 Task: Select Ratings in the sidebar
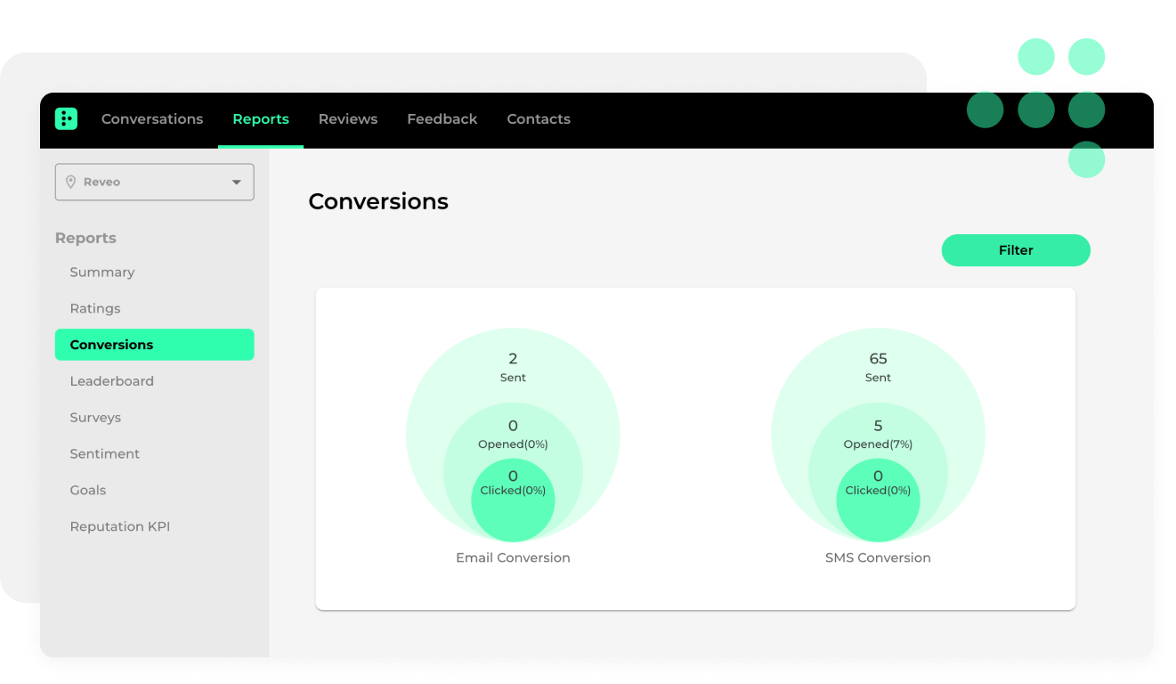(x=95, y=309)
